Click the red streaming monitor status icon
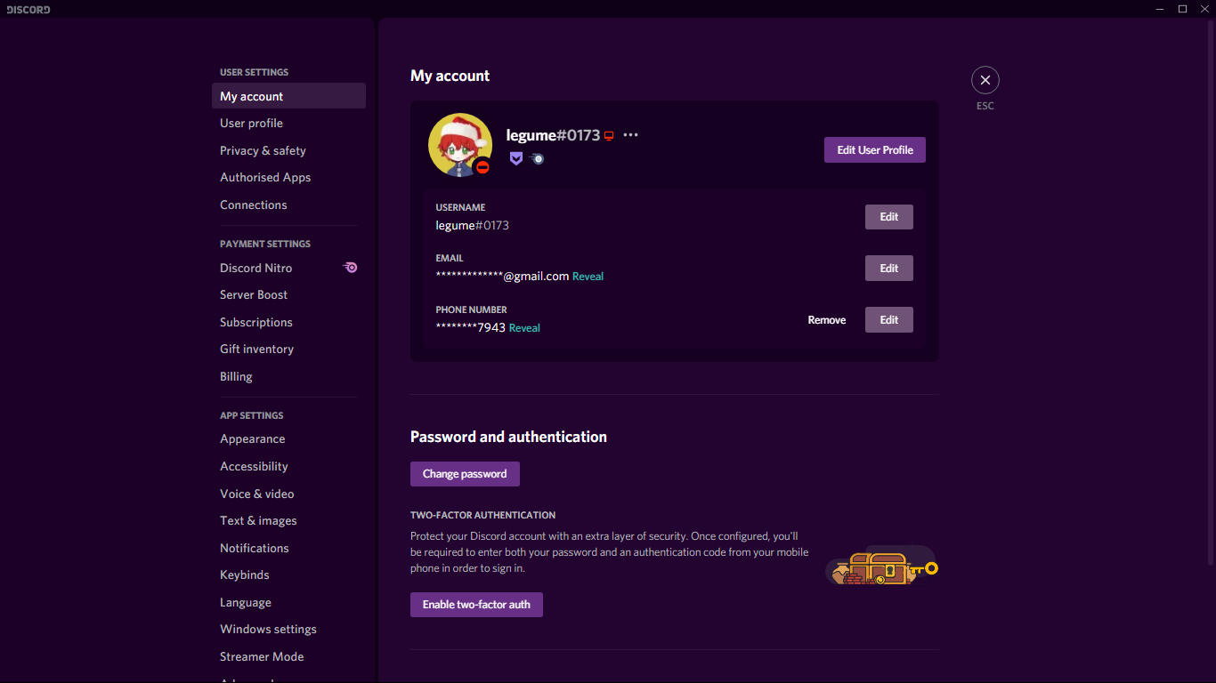This screenshot has width=1216, height=683. pos(610,135)
